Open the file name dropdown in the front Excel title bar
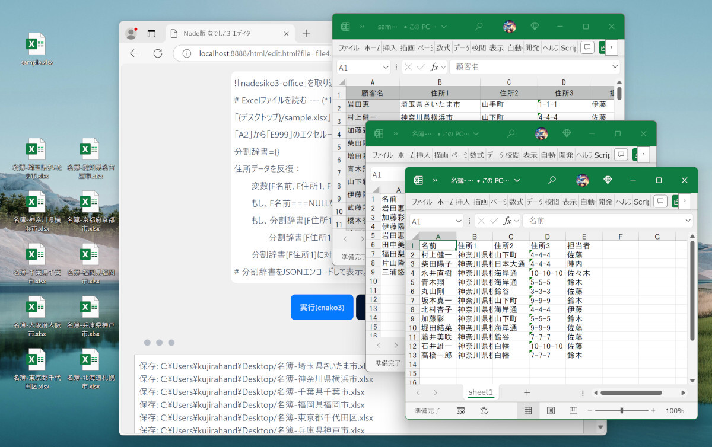This screenshot has height=447, width=712. click(x=517, y=180)
